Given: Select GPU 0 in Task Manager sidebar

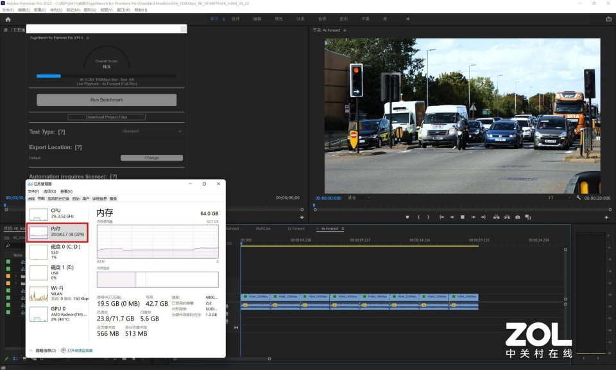Looking at the screenshot, I should coord(58,313).
